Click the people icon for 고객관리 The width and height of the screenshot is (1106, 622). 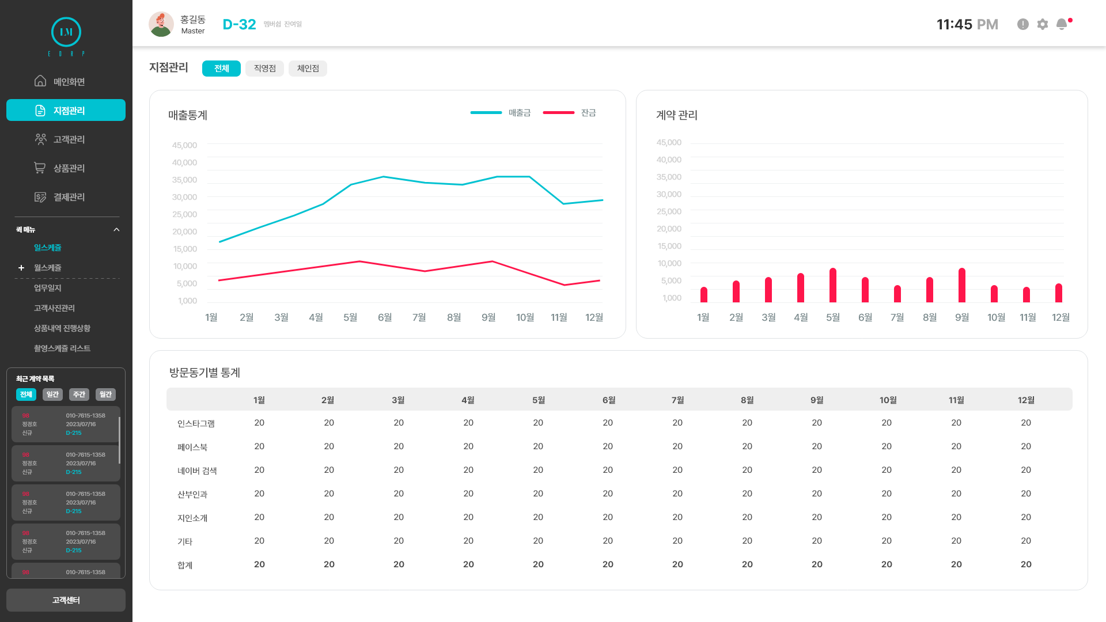(40, 139)
